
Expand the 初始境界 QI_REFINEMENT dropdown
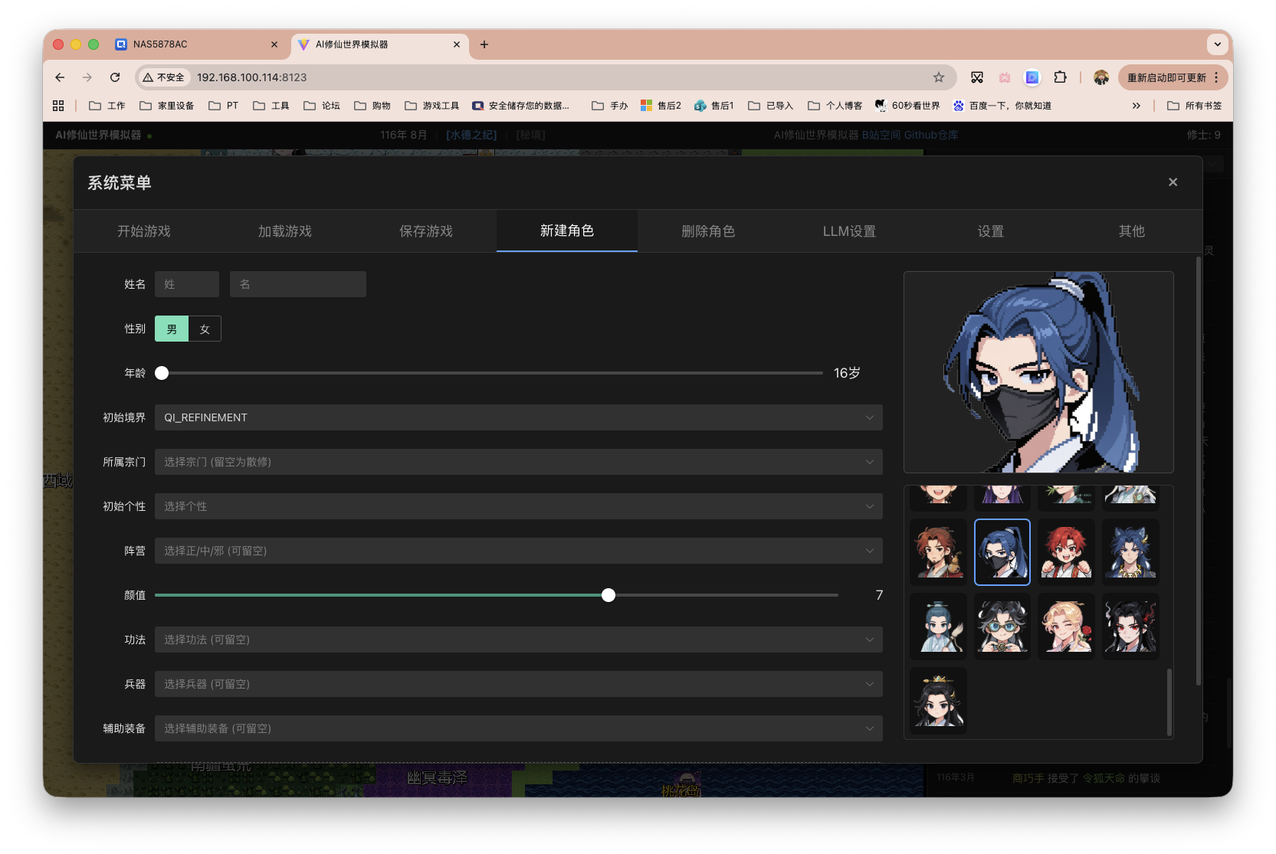(518, 417)
